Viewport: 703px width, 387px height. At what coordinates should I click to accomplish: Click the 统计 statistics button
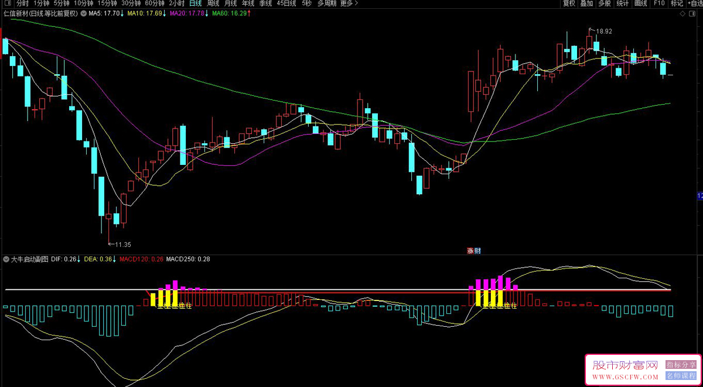point(623,4)
